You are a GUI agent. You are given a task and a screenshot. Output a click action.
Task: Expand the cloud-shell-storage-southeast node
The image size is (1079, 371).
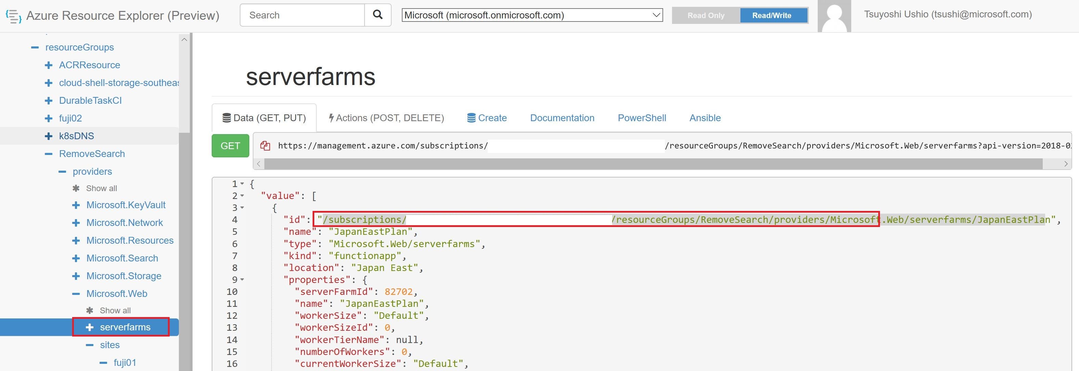[49, 83]
